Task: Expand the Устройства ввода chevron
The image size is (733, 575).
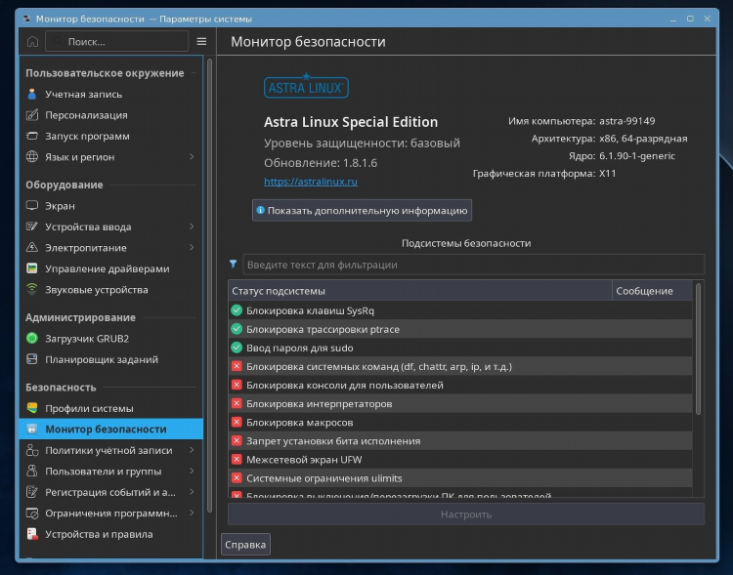Action: [x=192, y=226]
